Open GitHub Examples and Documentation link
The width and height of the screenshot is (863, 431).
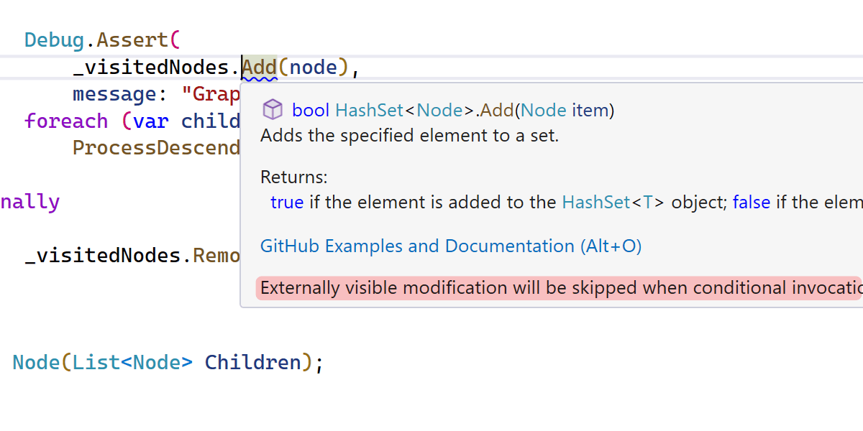451,246
